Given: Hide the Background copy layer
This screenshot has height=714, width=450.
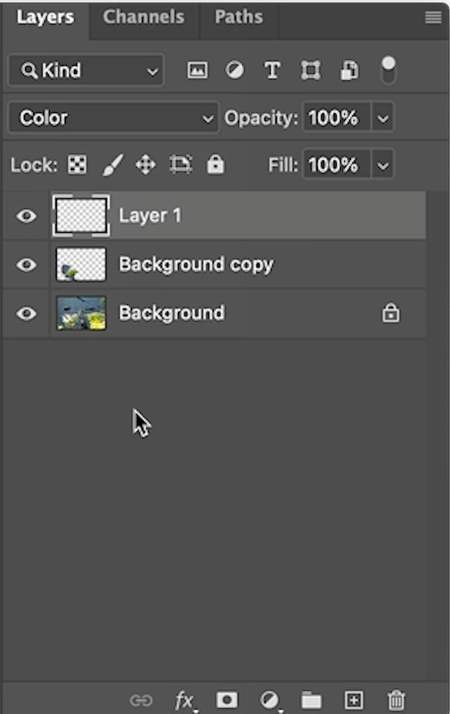Looking at the screenshot, I should [26, 264].
